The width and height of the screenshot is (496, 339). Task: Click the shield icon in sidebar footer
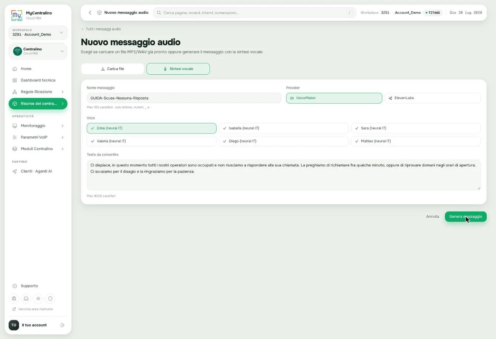(x=50, y=298)
